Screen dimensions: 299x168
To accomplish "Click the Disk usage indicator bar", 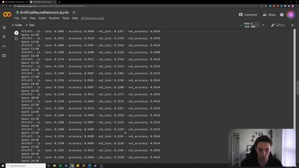I will [x=256, y=27].
